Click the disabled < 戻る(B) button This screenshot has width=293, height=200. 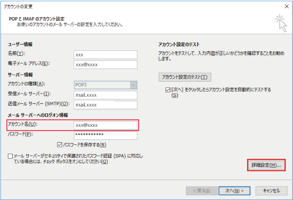(202, 191)
